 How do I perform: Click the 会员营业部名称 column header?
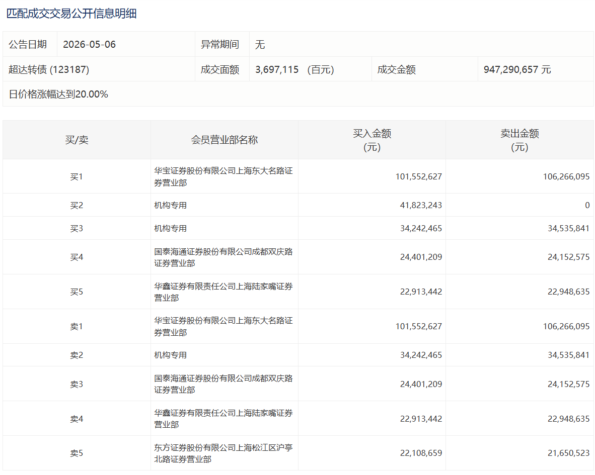[x=225, y=140]
